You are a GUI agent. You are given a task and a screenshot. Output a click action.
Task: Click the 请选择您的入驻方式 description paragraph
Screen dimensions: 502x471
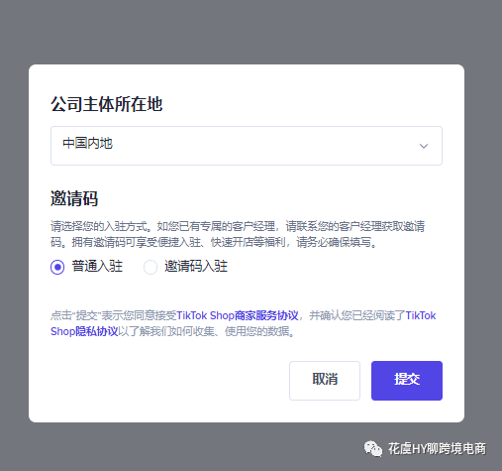(238, 234)
